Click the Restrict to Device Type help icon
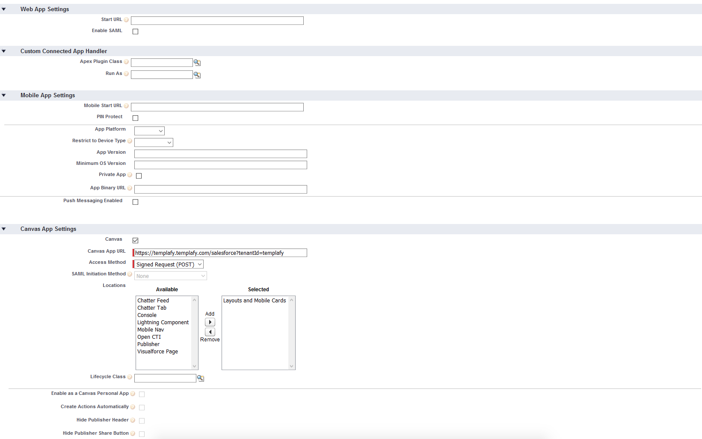702x439 pixels. pos(129,140)
